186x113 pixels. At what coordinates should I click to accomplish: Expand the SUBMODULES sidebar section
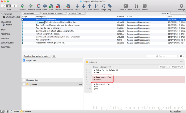pyautogui.click(x=7, y=43)
